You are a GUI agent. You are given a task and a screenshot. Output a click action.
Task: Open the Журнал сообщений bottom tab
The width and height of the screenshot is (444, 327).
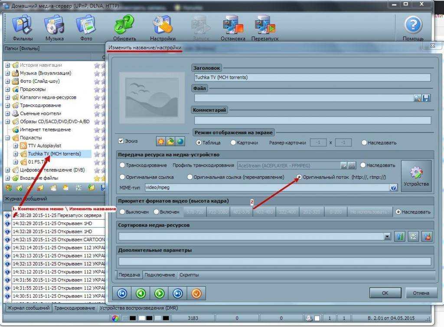point(28,308)
